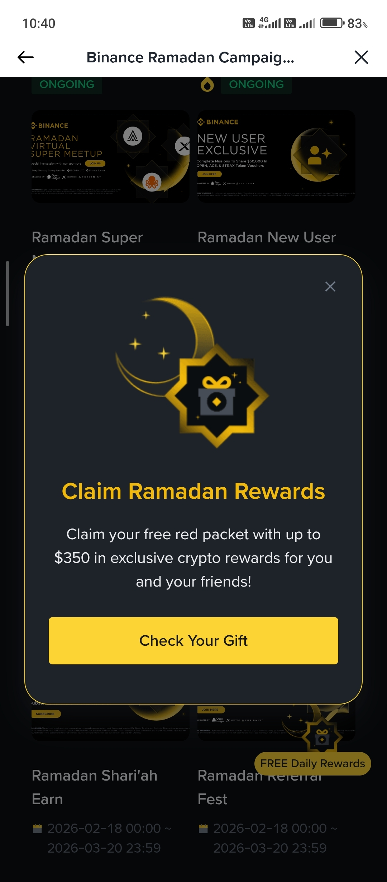Tap the SUBSCRIBE button on Shari'ah banner
Screen dimensions: 387x882
click(x=46, y=714)
